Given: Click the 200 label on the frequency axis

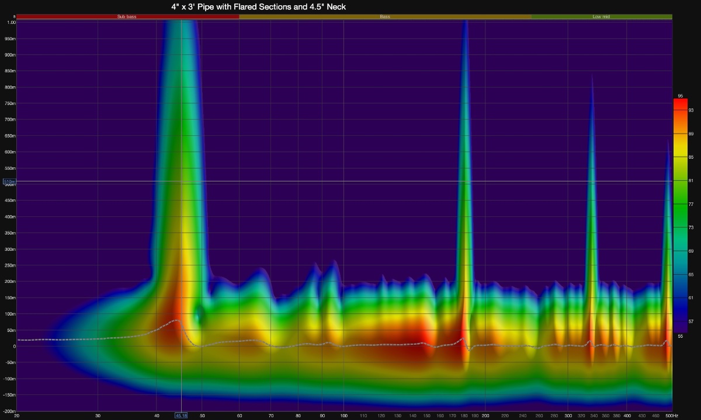Looking at the screenshot, I should point(485,415).
